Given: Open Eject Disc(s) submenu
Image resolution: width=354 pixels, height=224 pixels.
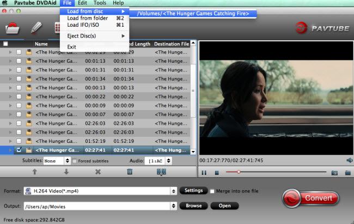Looking at the screenshot, I should 94,36.
